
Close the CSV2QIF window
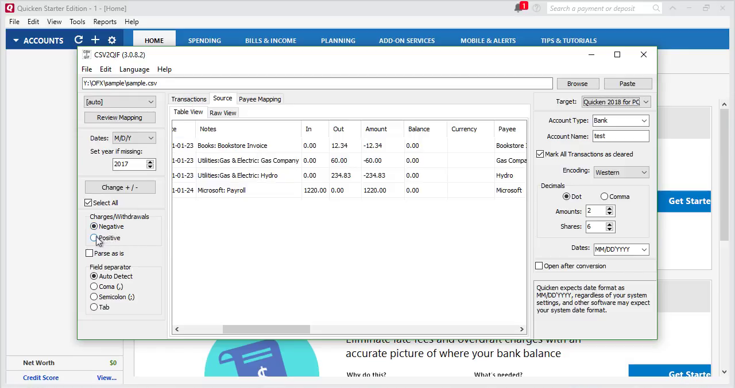point(644,54)
